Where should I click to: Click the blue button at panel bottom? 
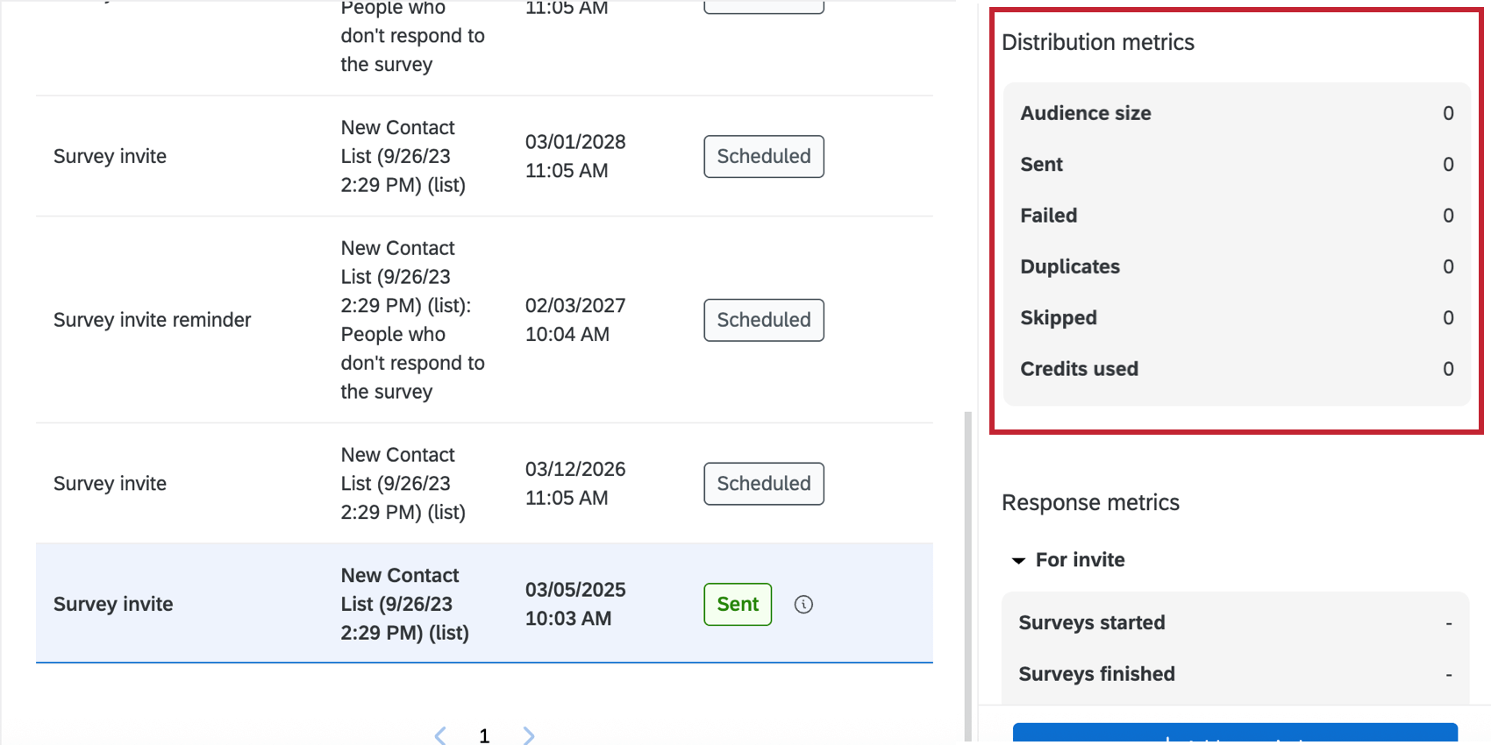[1235, 734]
